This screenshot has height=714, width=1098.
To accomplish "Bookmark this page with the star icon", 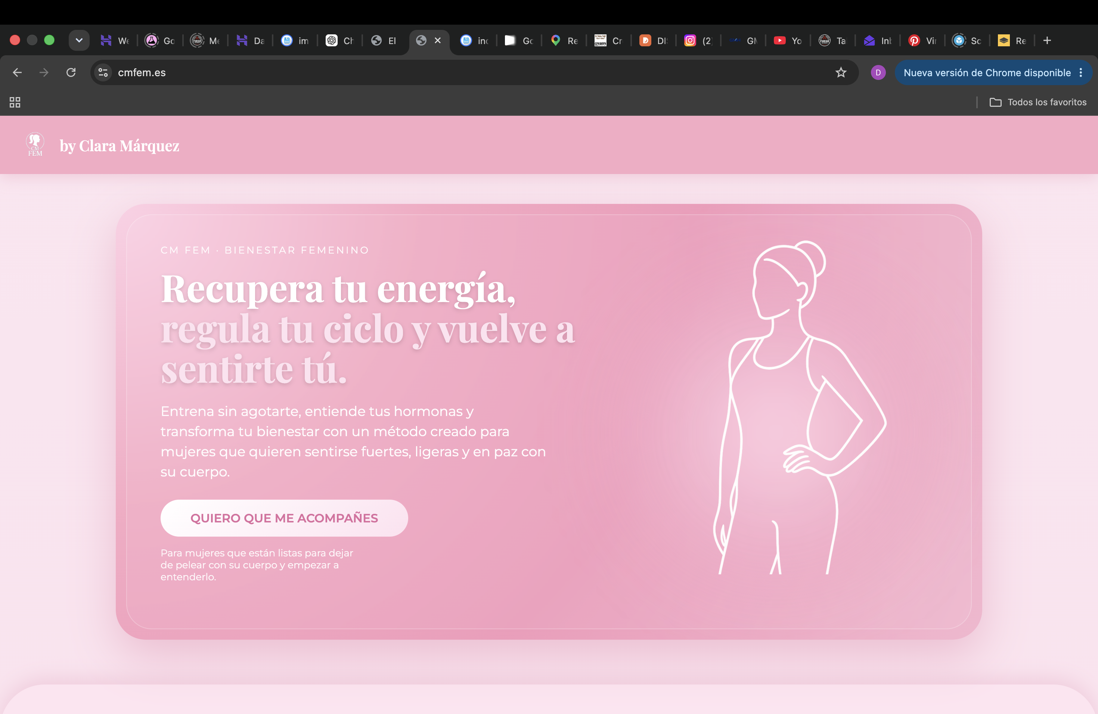I will [841, 72].
